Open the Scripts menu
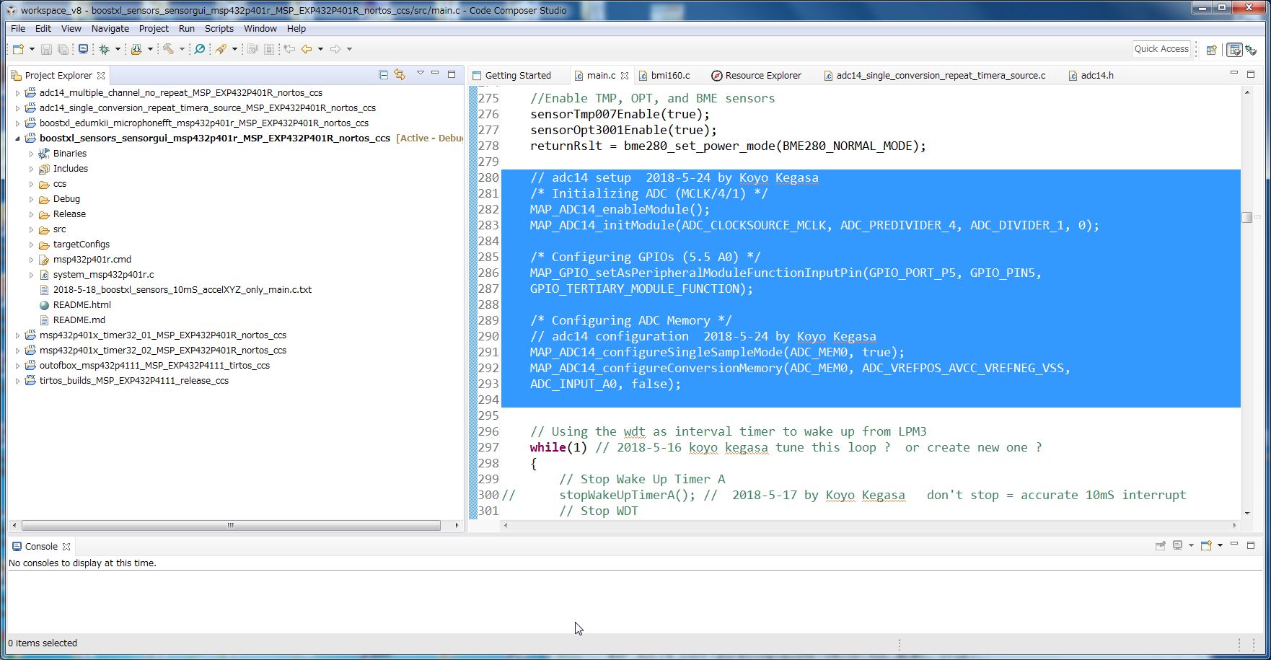Viewport: 1271px width, 660px height. 219,29
